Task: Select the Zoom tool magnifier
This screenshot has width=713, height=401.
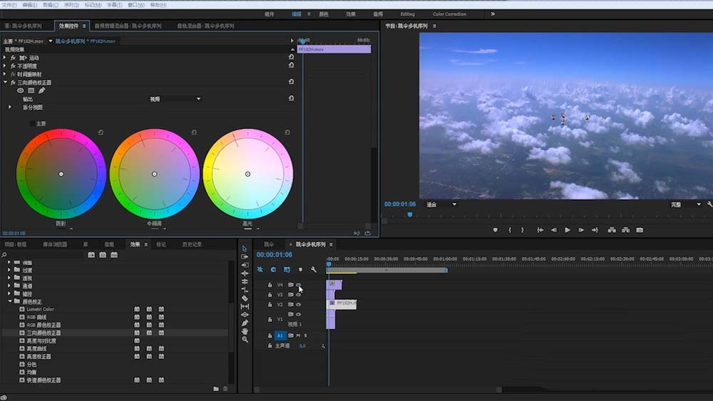Action: (245, 339)
